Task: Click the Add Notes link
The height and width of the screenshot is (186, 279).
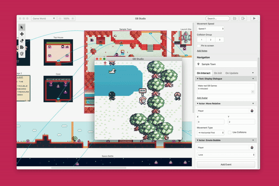Action: coord(202,51)
